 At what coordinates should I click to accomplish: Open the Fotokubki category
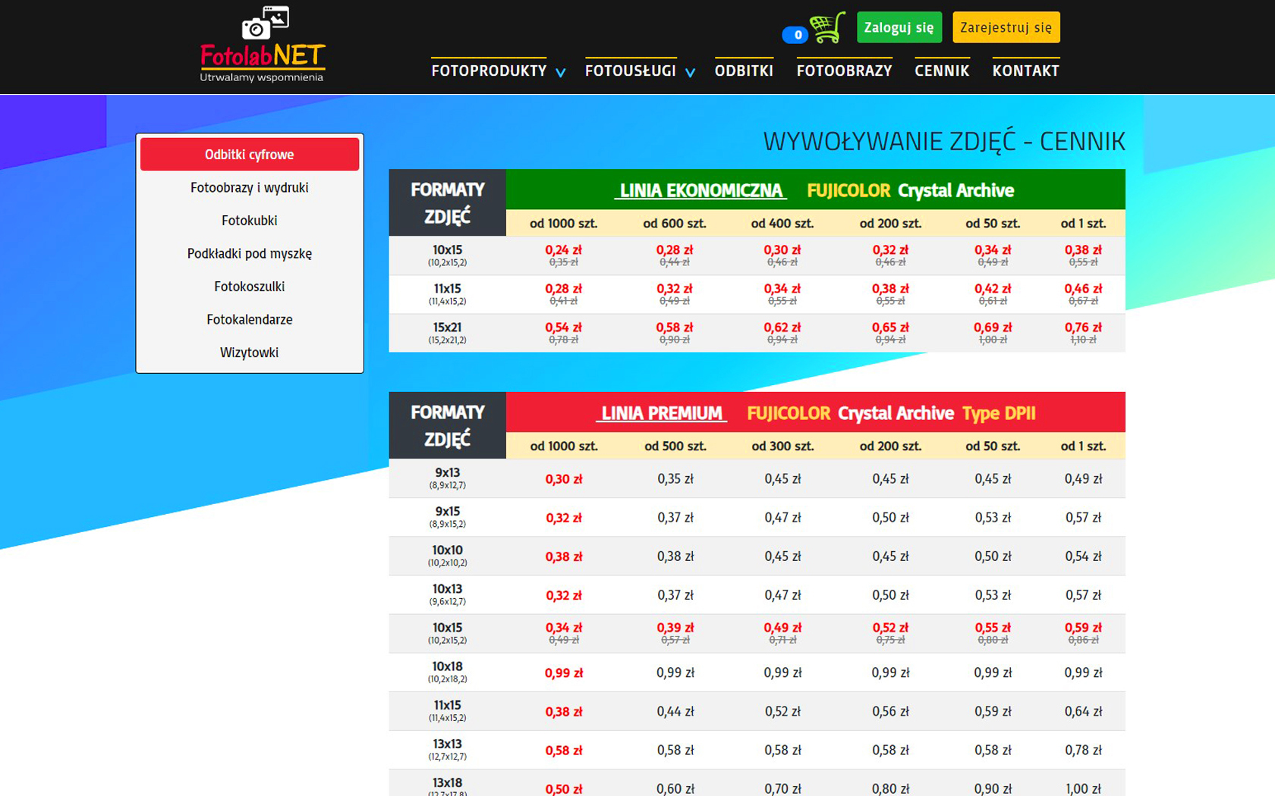250,221
